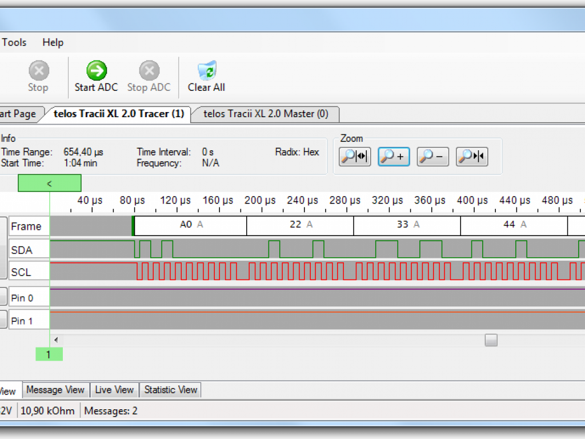Open the Statistic View tab
The height and width of the screenshot is (439, 585).
pos(170,390)
